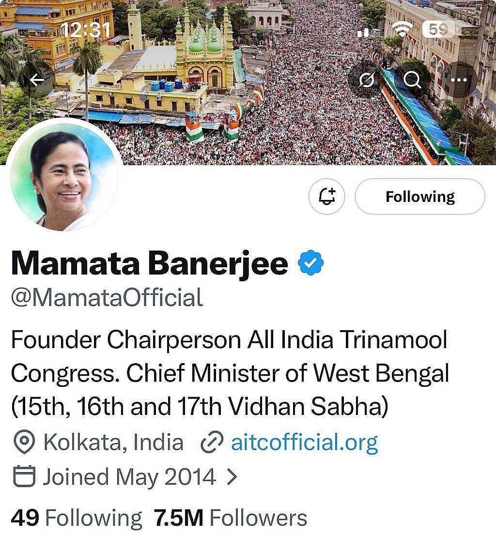Open Mamata Banerjee's profile picture
Screen dimensions: 496x550
coord(64,176)
